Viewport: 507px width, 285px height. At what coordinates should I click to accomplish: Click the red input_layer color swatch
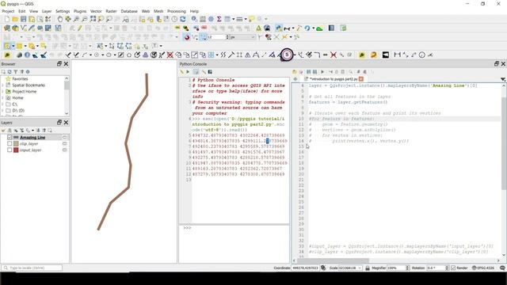coord(16,150)
